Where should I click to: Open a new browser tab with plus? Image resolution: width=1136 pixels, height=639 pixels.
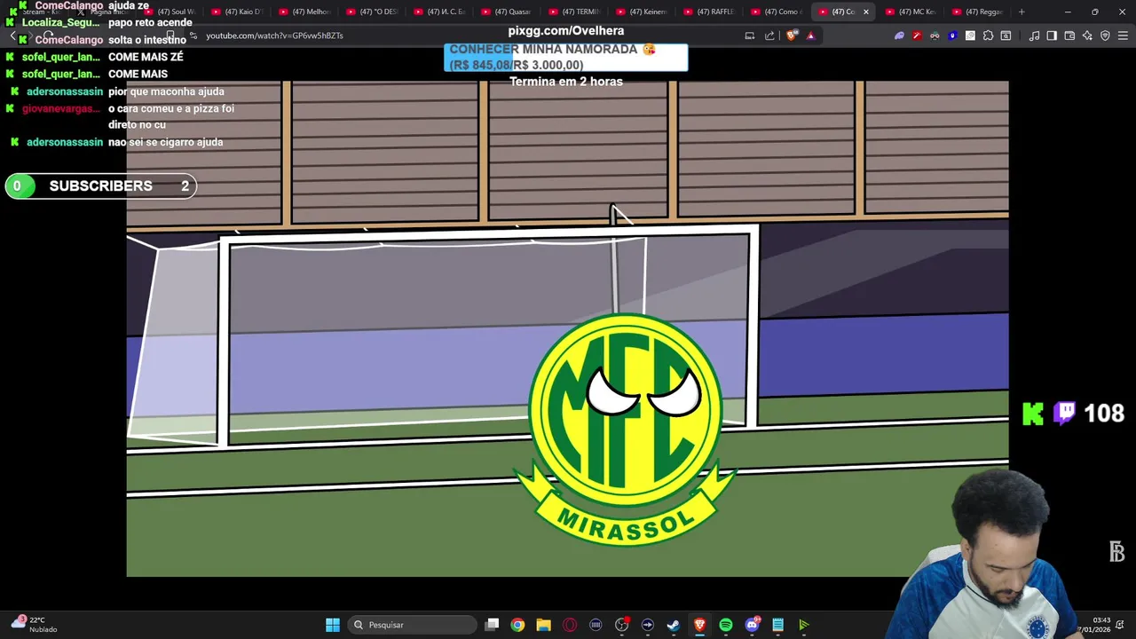(x=1022, y=12)
